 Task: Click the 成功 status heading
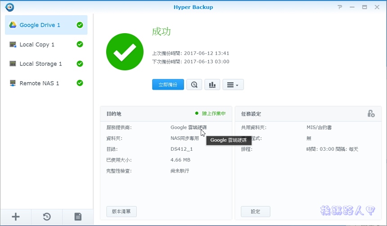(x=162, y=31)
